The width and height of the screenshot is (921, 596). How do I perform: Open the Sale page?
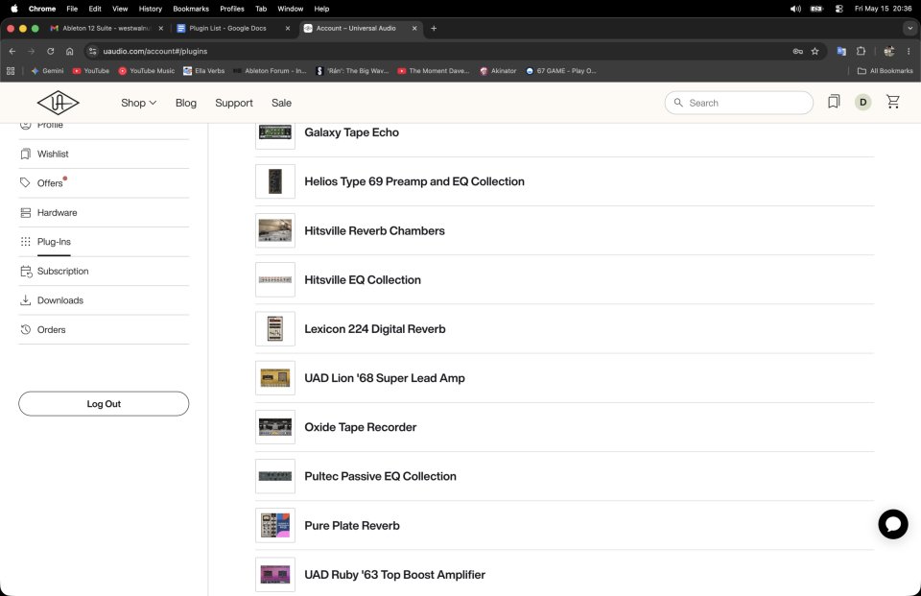[281, 103]
